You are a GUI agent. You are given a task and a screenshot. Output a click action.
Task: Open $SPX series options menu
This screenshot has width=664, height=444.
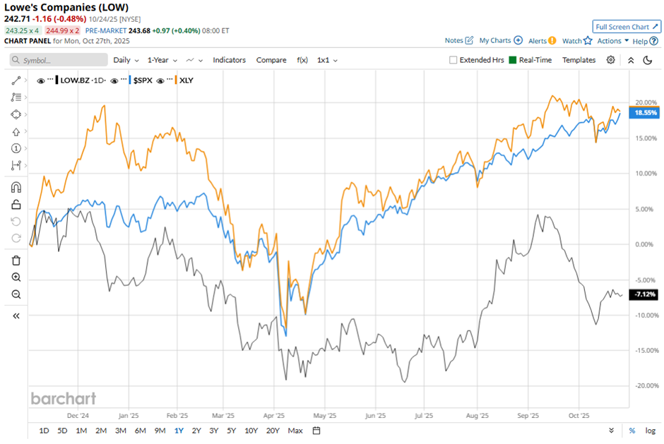(x=124, y=80)
